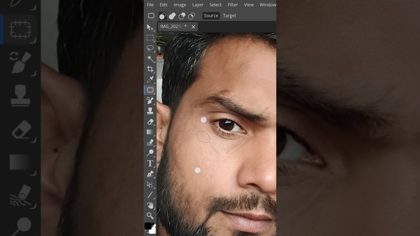Screen dimensions: 420x236
Task: Click inside the dotted patch selection on cheek
Action: (203, 137)
